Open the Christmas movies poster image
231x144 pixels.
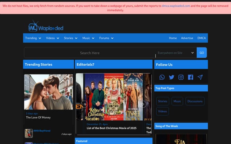coord(114,97)
